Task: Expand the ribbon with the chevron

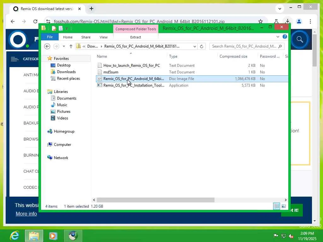Action: (x=278, y=37)
